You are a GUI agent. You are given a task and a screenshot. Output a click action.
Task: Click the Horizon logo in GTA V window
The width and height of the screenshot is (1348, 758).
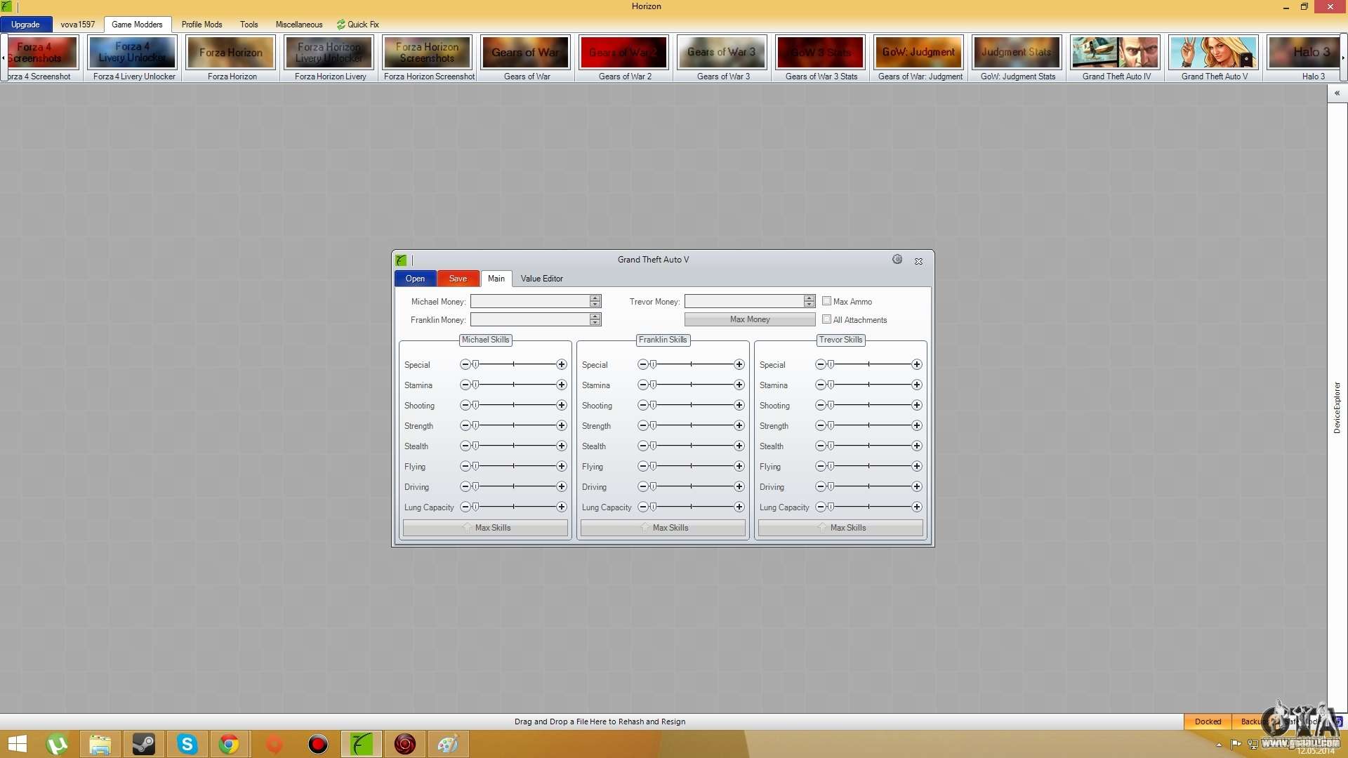401,260
